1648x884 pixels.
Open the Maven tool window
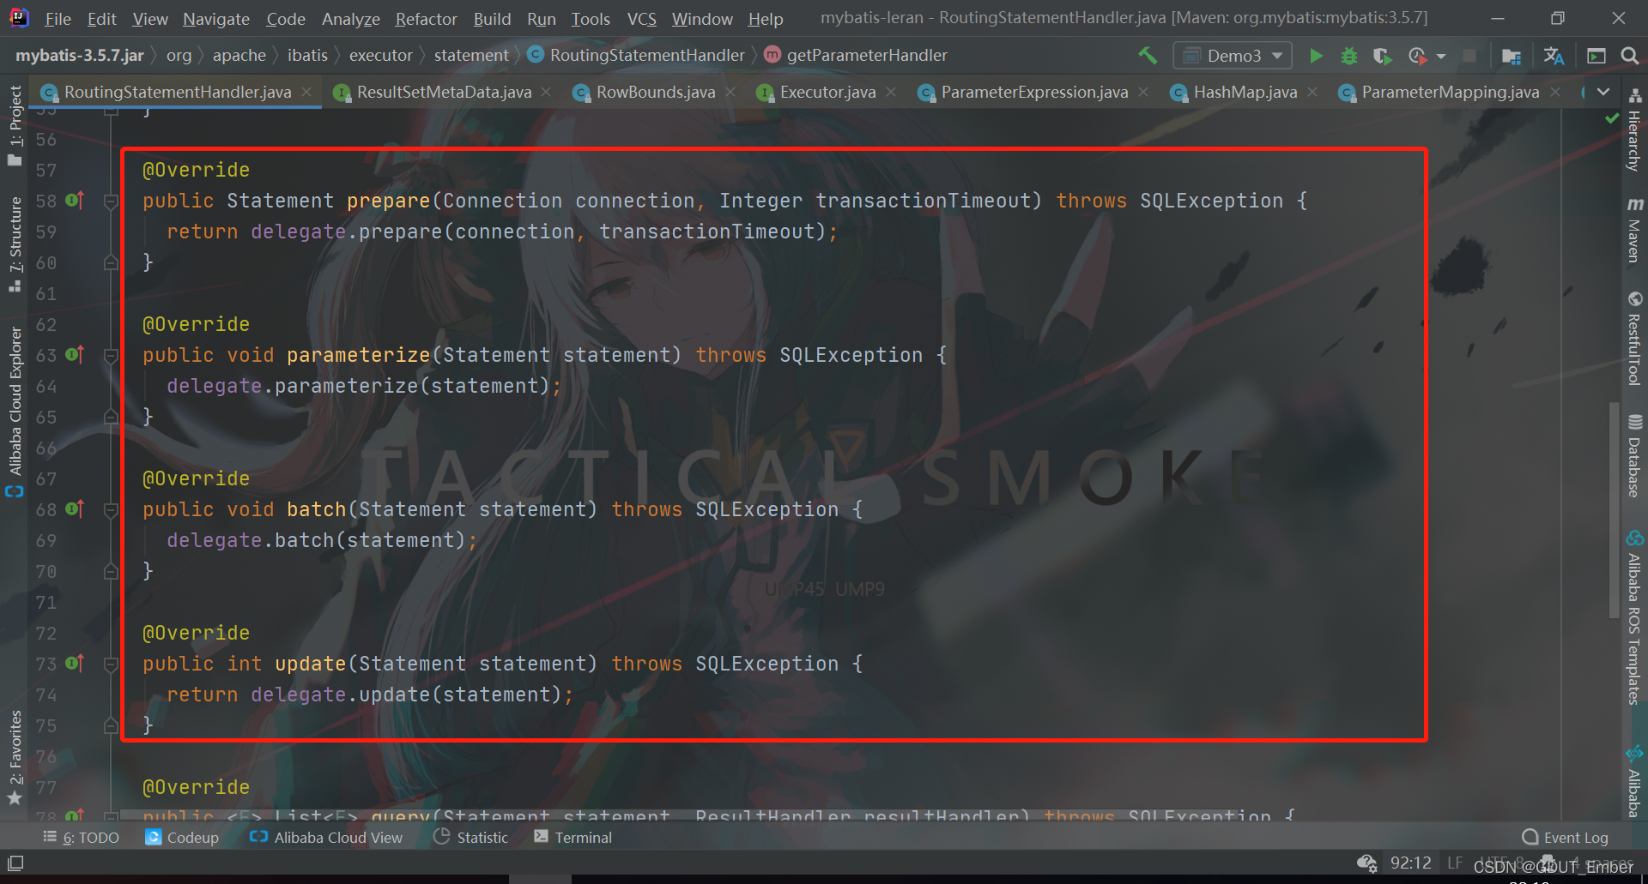(x=1635, y=230)
